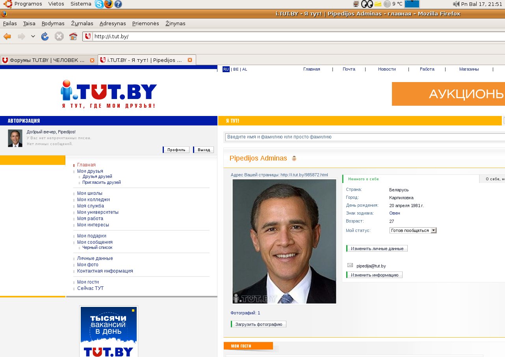Click the Выход button
This screenshot has width=505, height=357.
click(x=204, y=150)
